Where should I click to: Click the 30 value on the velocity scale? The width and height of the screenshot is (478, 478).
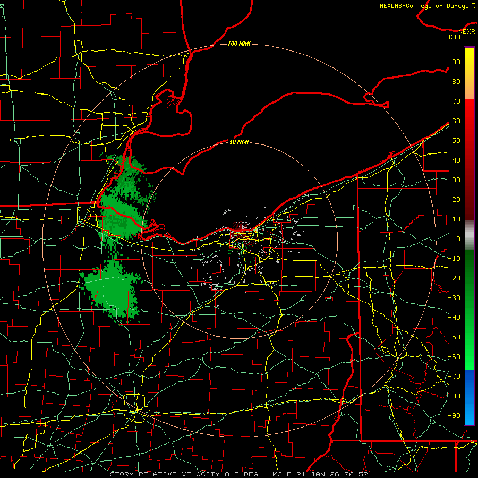[456, 180]
